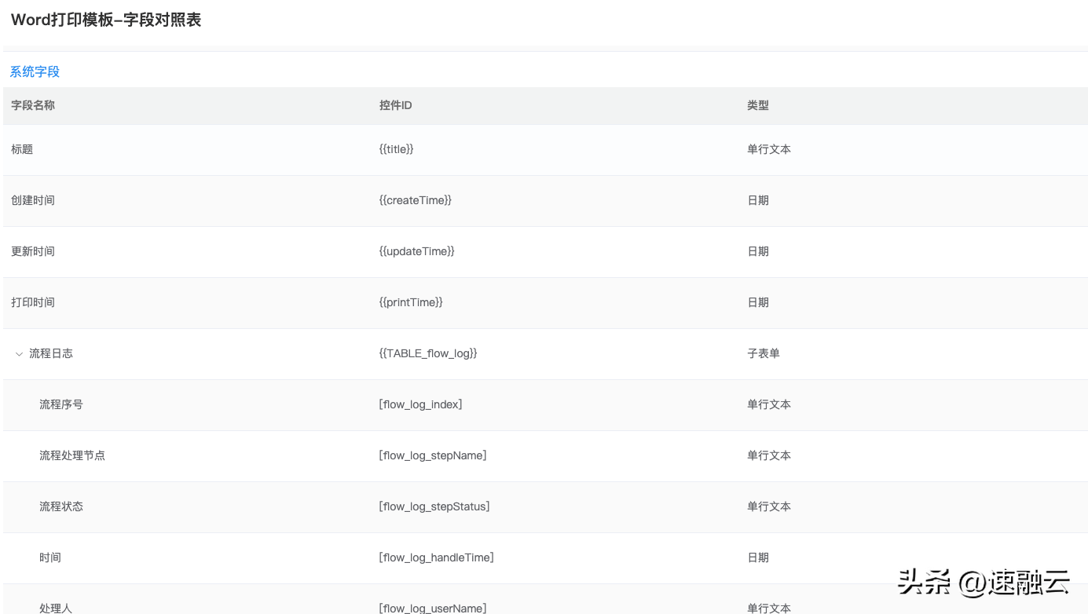The image size is (1088, 614).
Task: Click the 处理人 child row
Action: tap(56, 608)
